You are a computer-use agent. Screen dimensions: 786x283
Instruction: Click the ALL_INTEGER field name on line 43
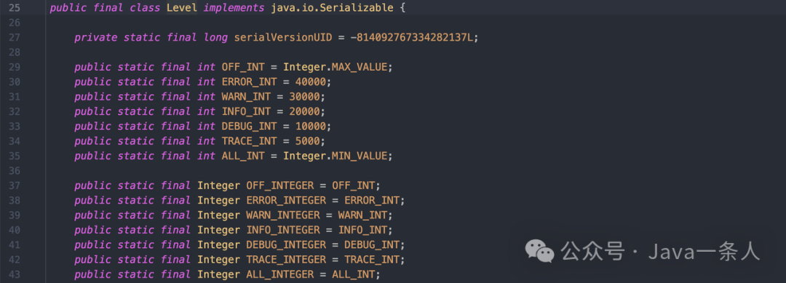click(x=280, y=274)
